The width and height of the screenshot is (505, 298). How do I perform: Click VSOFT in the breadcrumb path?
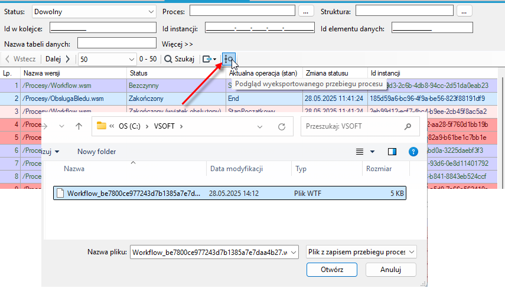point(164,126)
